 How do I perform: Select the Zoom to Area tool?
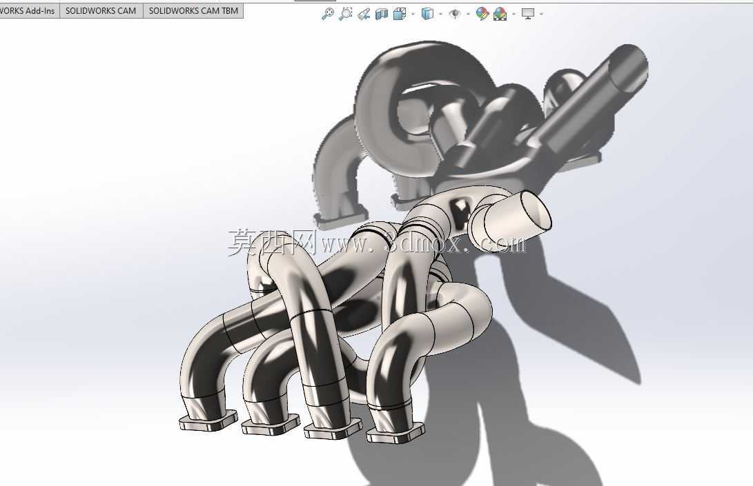tap(345, 14)
